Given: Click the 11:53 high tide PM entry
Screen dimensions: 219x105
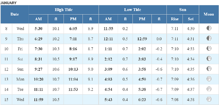Looking at the screenshot, I should pyautogui.click(x=73, y=89).
